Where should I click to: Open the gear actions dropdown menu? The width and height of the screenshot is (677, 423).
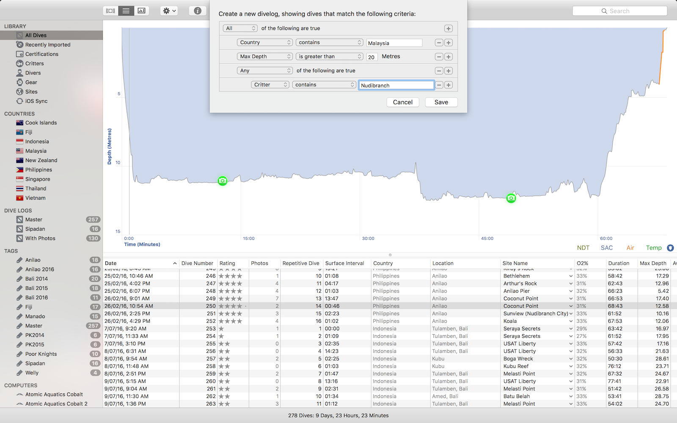pyautogui.click(x=169, y=11)
